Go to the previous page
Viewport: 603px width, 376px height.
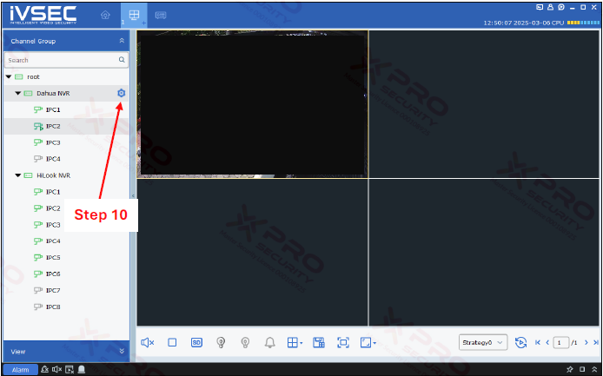click(x=547, y=342)
